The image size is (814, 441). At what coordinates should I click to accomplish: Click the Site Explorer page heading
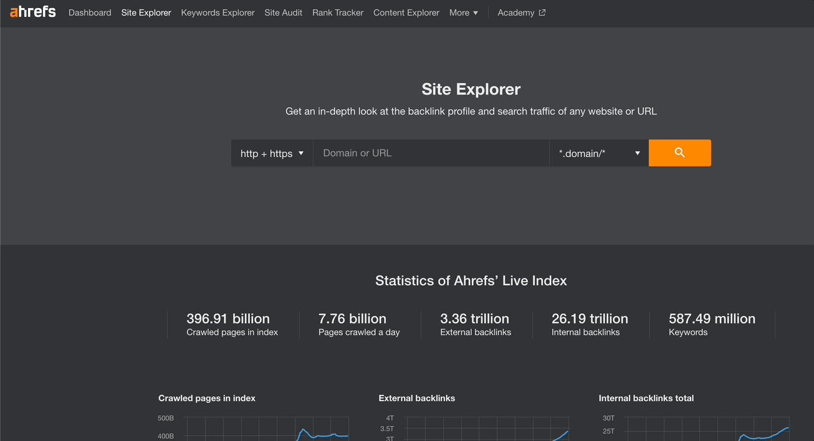click(x=471, y=89)
